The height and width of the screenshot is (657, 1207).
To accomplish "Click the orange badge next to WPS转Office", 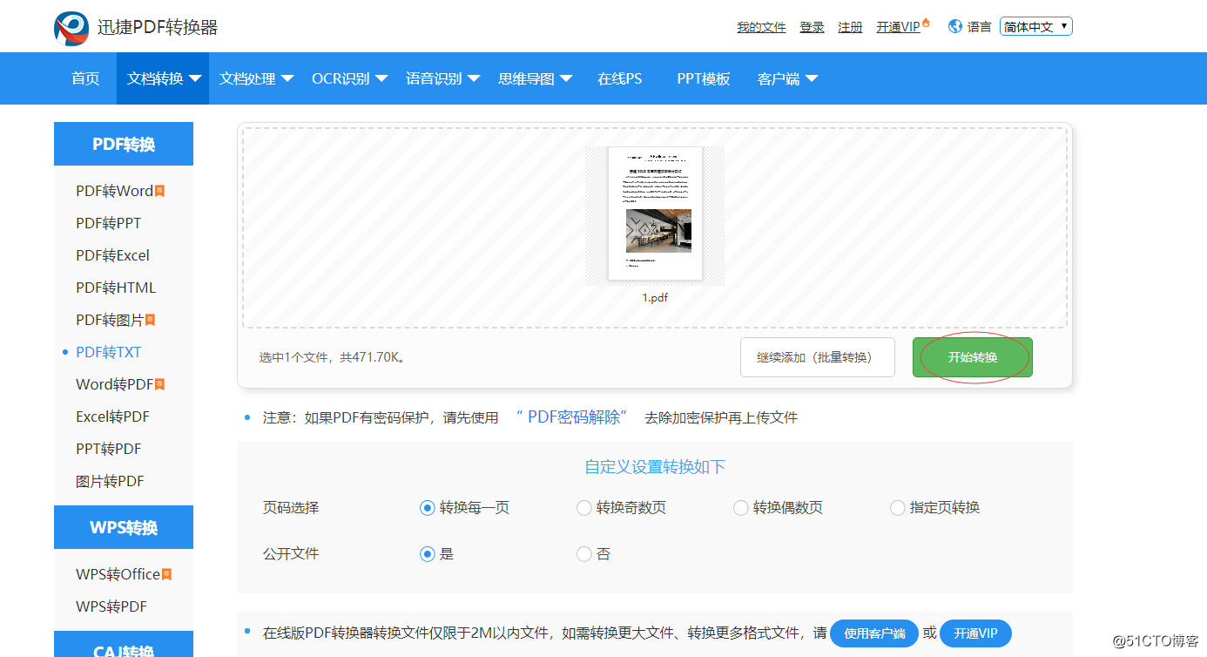I will point(167,574).
